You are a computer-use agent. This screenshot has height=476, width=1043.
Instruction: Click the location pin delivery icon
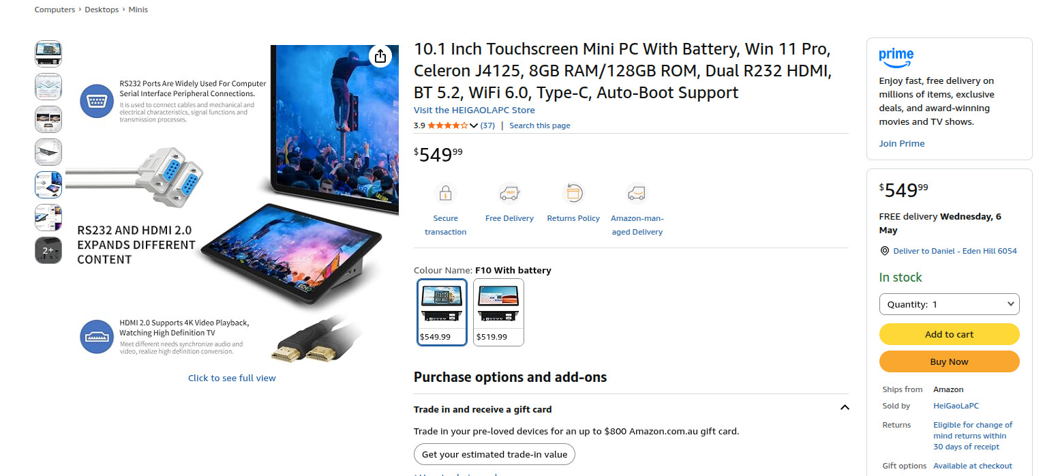885,251
